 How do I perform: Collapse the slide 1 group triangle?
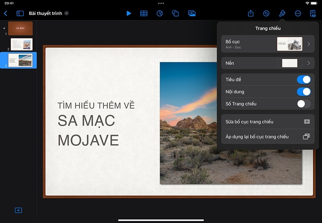click(x=4, y=28)
